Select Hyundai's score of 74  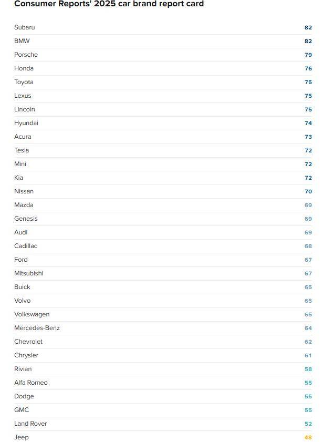308,123
